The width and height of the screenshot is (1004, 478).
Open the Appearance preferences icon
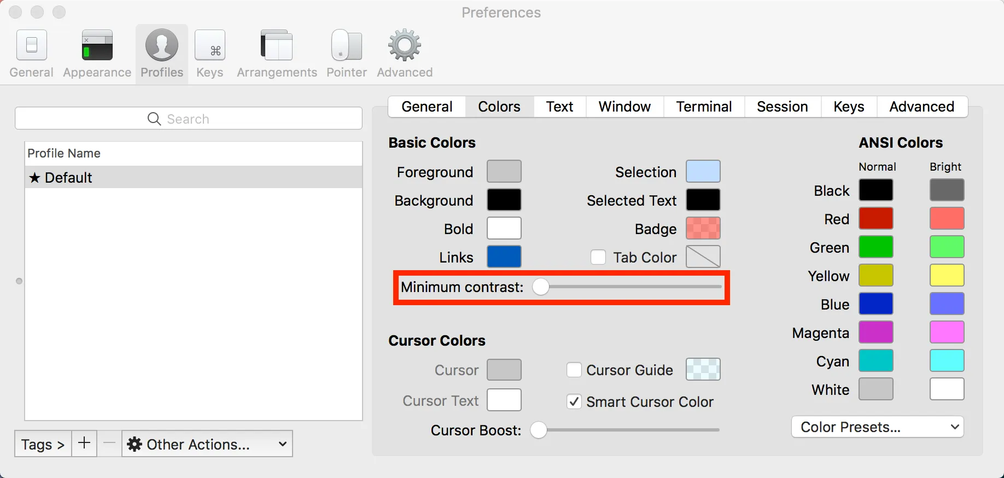pyautogui.click(x=97, y=46)
